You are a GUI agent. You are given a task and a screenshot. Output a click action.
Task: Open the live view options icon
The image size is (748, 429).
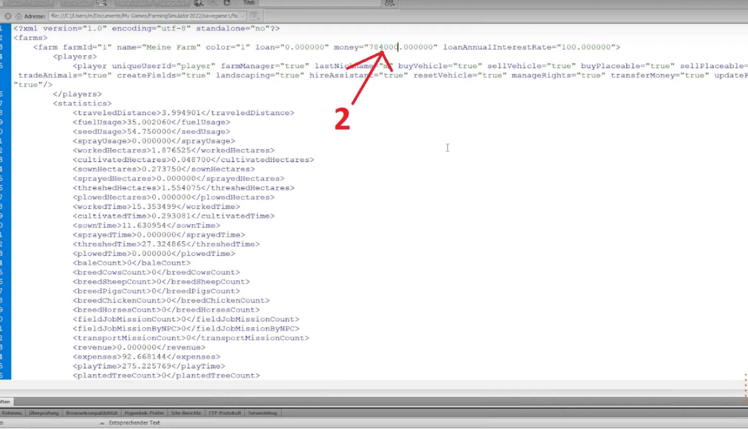(254, 16)
